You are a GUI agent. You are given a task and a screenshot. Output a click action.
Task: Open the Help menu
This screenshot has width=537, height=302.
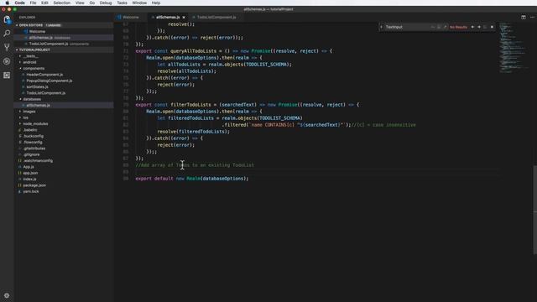click(x=156, y=3)
